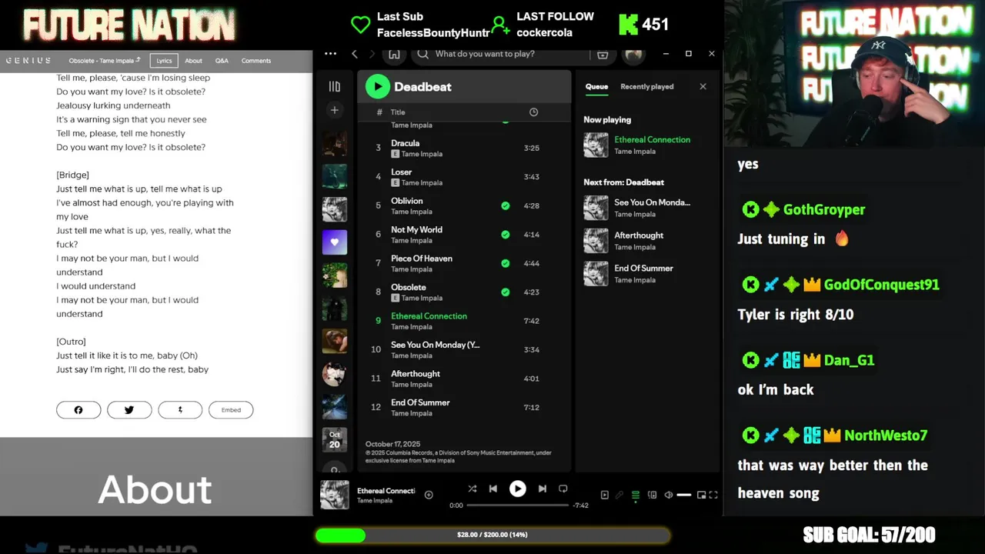This screenshot has height=554, width=985.
Task: Play End Of Summer from the queue
Action: tap(646, 273)
